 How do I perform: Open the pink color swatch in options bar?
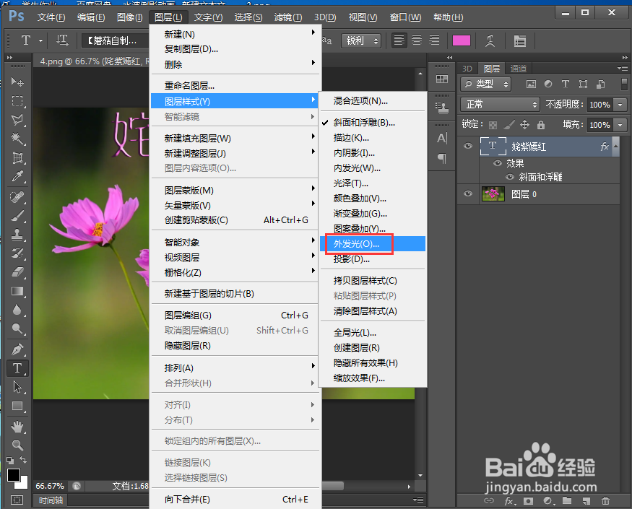(462, 41)
